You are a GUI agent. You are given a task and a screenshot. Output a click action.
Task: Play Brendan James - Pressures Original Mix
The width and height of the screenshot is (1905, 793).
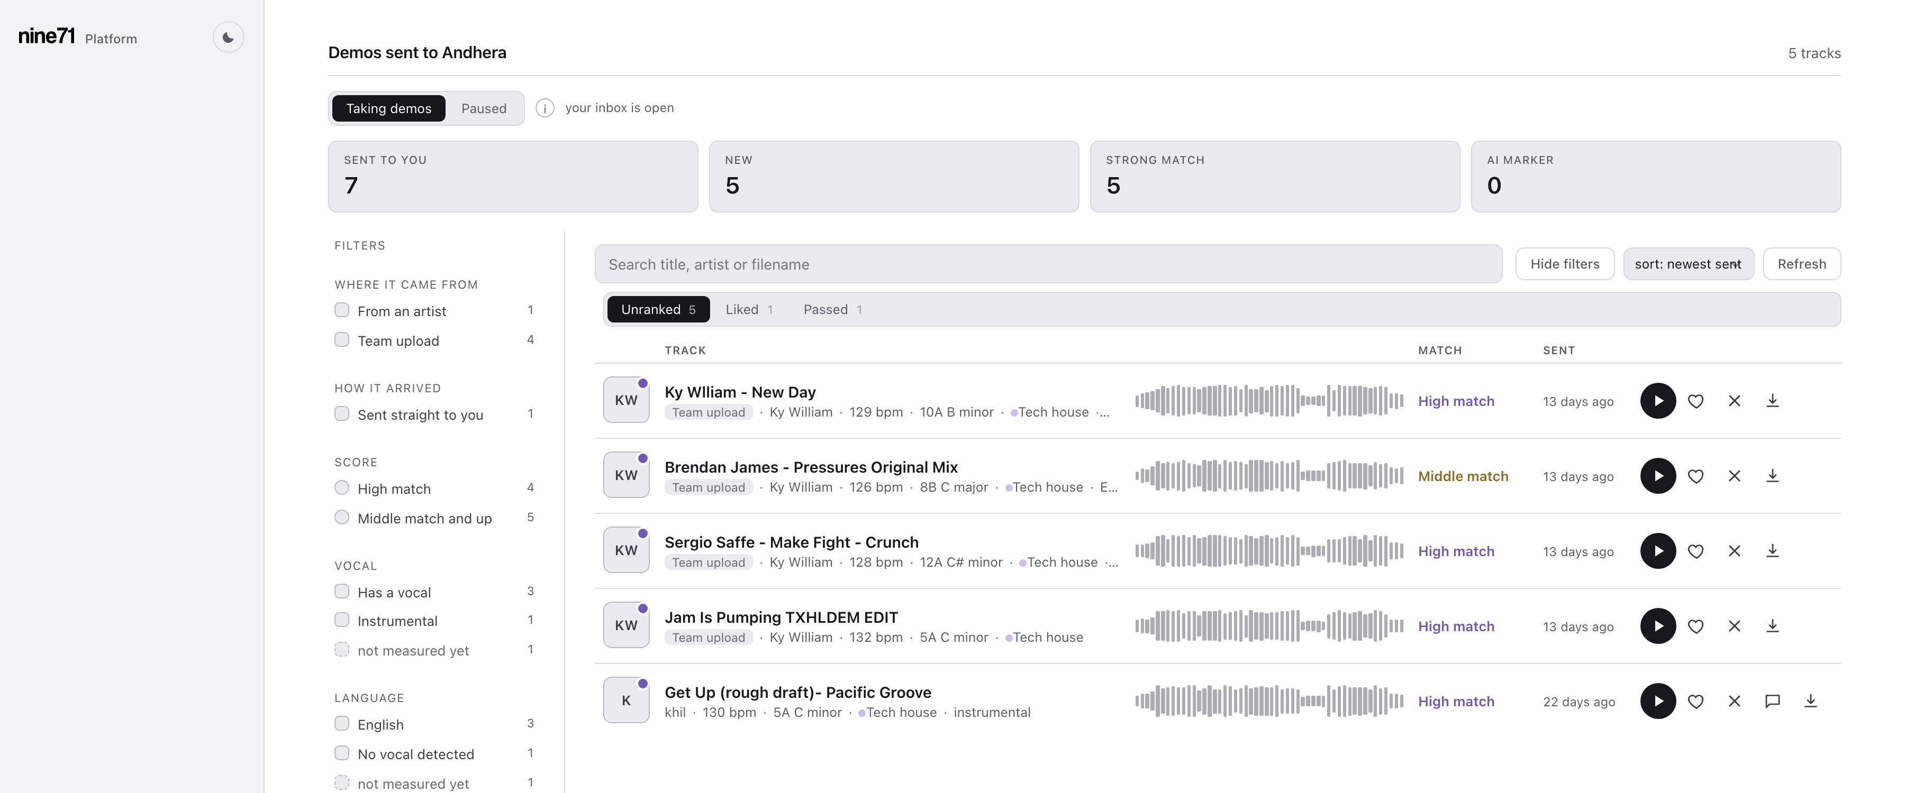[x=1658, y=476]
